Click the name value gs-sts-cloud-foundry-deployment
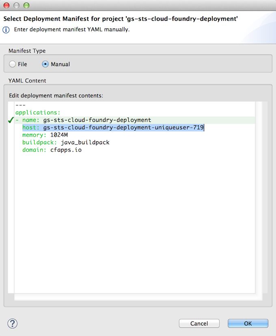Viewport: 276px width, 336px height. 97,120
